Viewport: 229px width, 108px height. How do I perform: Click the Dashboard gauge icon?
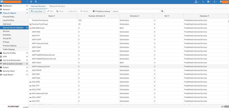tap(1, 6)
